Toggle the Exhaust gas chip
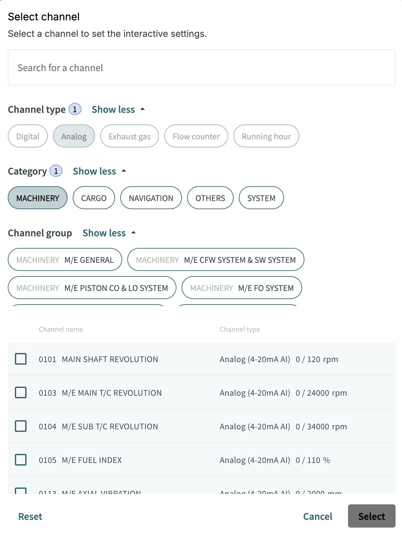402x536 pixels. (x=130, y=136)
